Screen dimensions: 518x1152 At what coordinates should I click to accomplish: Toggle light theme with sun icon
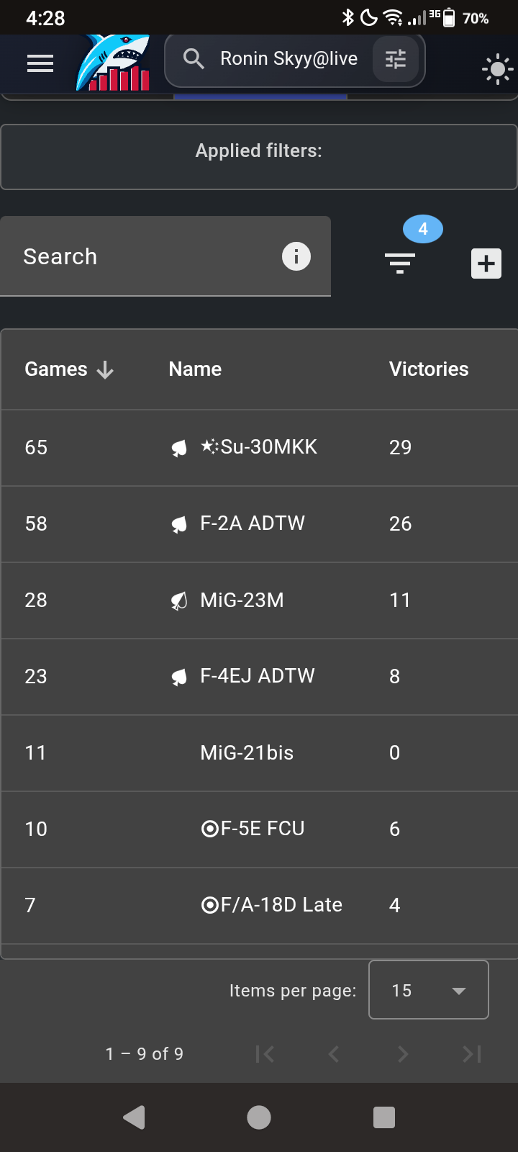pos(497,70)
